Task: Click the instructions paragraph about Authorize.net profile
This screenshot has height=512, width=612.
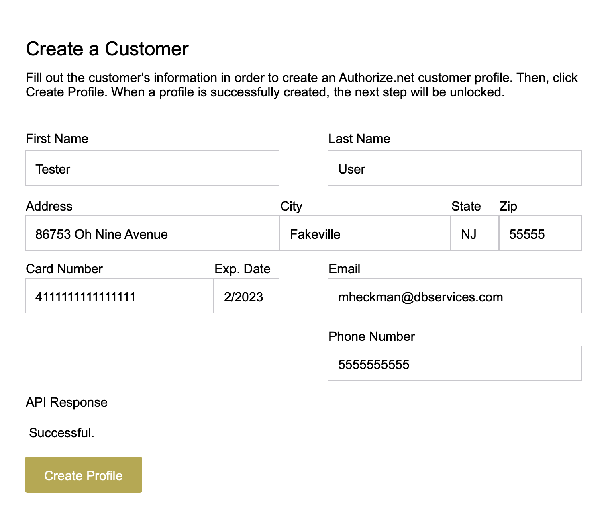Action: click(302, 85)
